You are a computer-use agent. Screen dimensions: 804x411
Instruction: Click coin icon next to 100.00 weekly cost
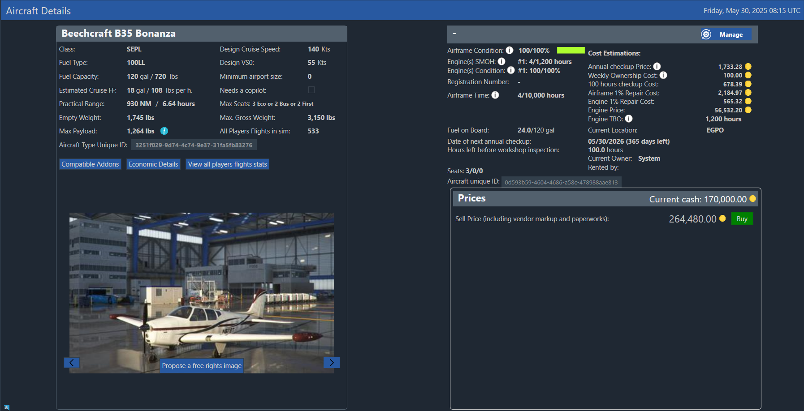pos(748,75)
